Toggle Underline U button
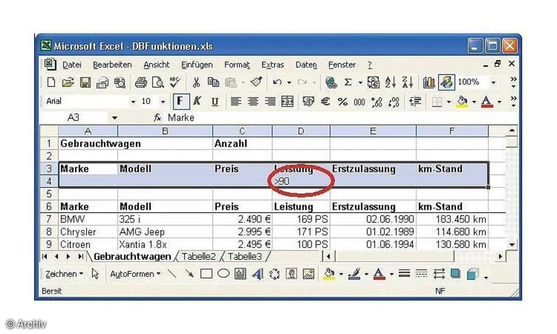Screen dimensions: 557x334 pos(214,101)
